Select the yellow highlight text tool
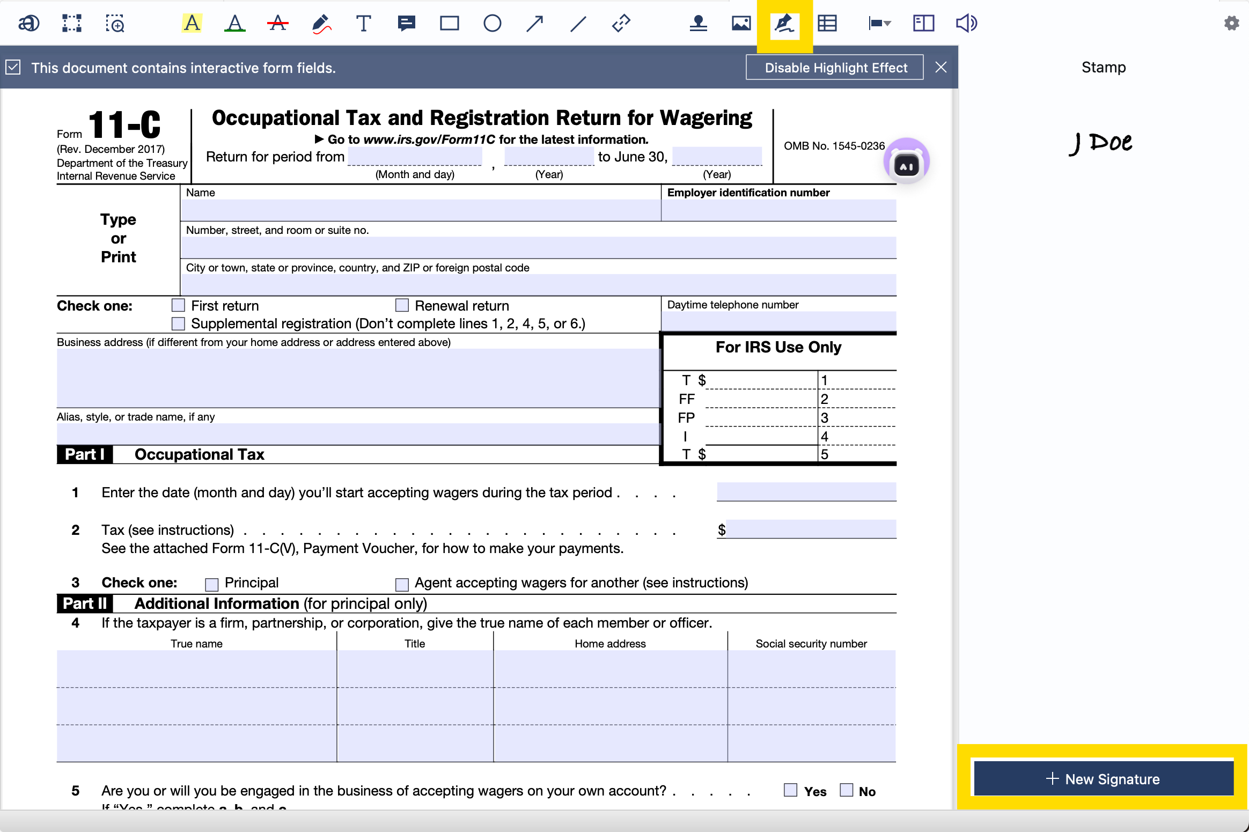The width and height of the screenshot is (1249, 832). point(192,23)
